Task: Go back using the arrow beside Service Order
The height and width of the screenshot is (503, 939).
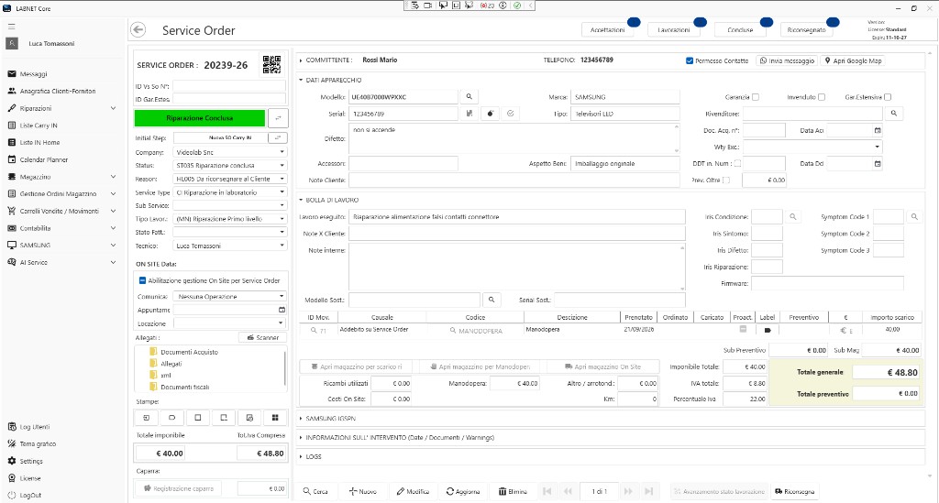Action: pos(138,30)
